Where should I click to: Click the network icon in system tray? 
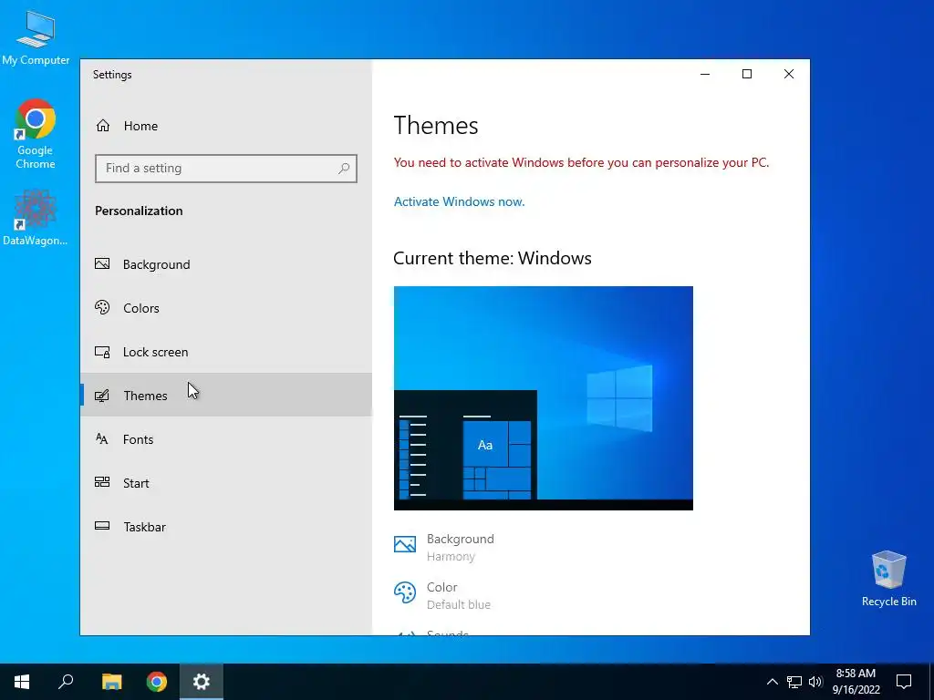tap(794, 682)
